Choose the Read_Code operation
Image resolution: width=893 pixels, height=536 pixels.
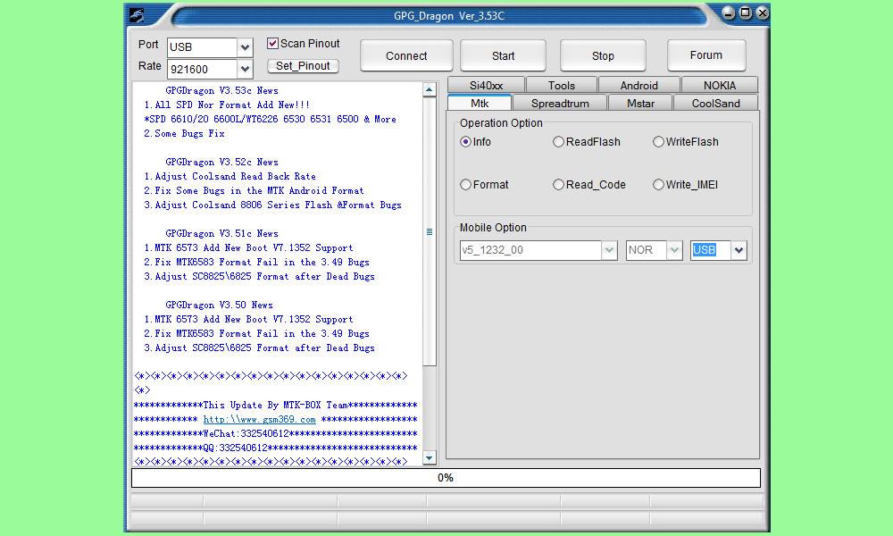click(559, 185)
